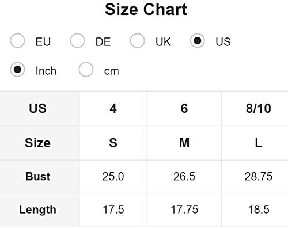
Task: Select the US radio button
Action: 197,41
